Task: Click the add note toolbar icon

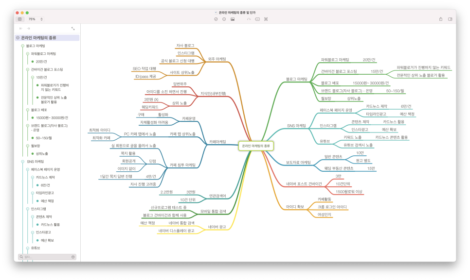Action: tap(257, 19)
